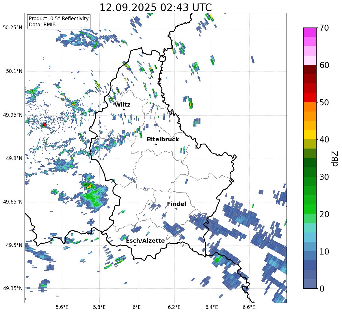Click the 50.1°N latitude label
342x313 pixels.
14,71
